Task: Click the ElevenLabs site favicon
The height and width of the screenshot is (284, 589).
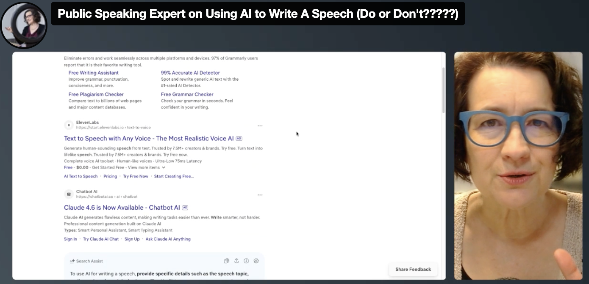Action: point(69,125)
